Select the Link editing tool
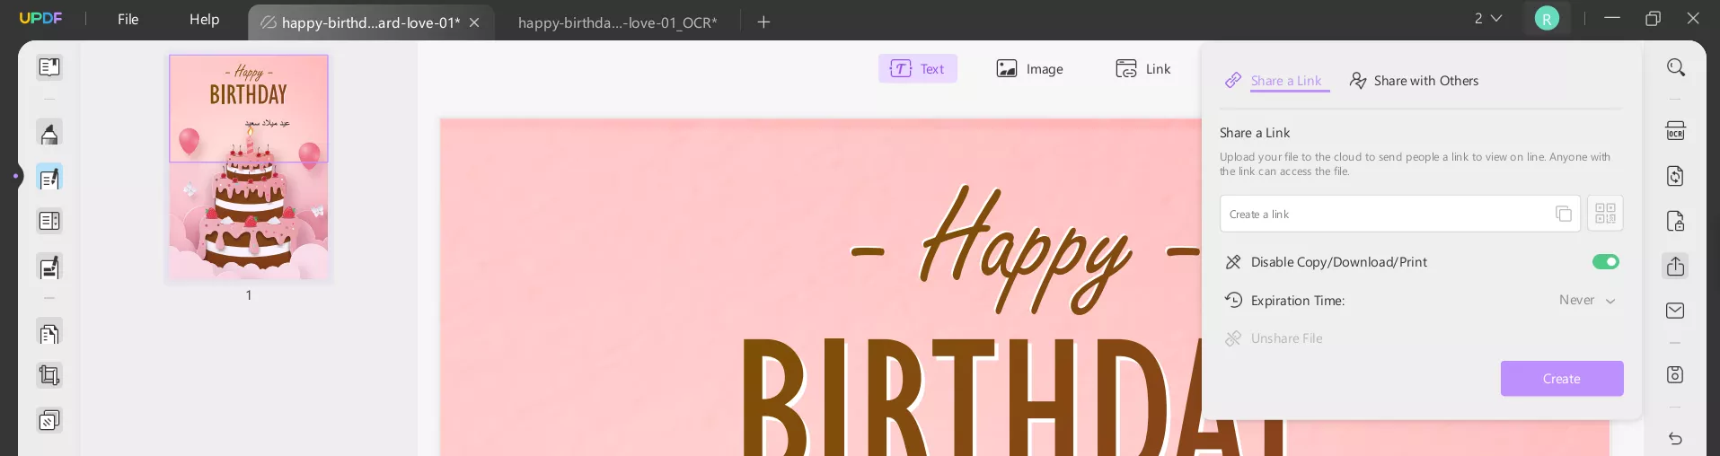 pyautogui.click(x=1143, y=68)
